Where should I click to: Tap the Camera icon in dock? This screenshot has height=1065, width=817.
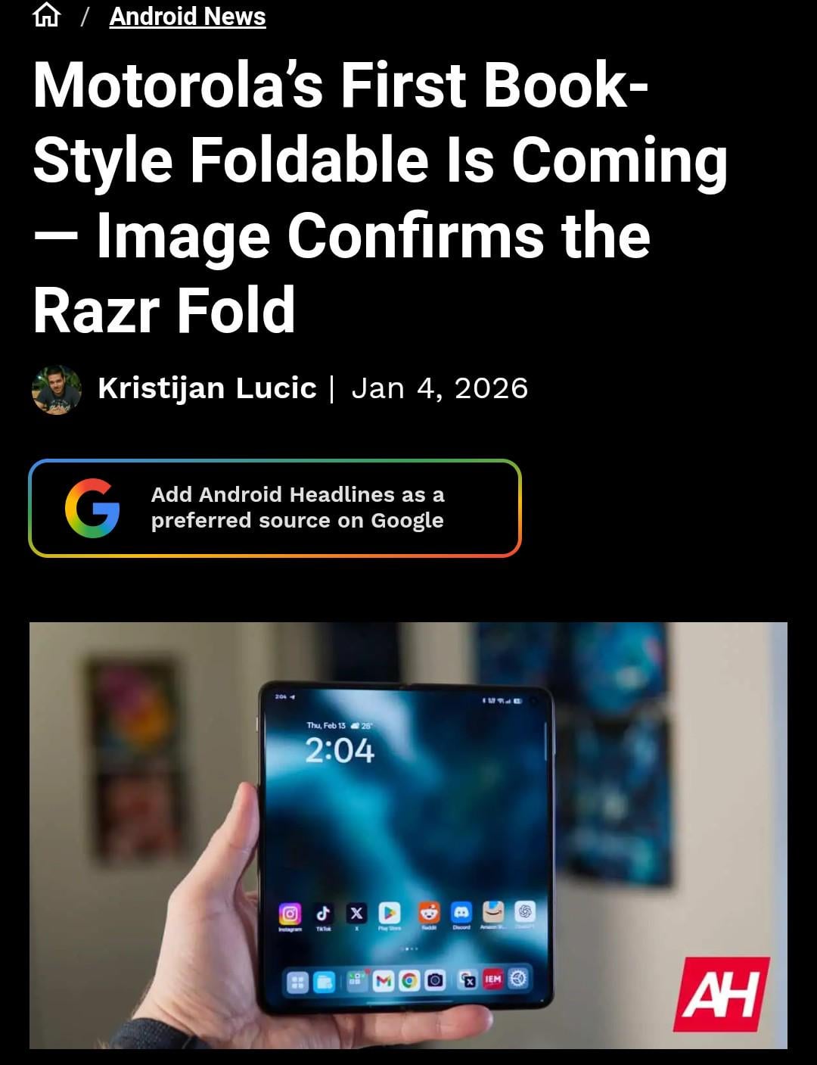click(435, 981)
